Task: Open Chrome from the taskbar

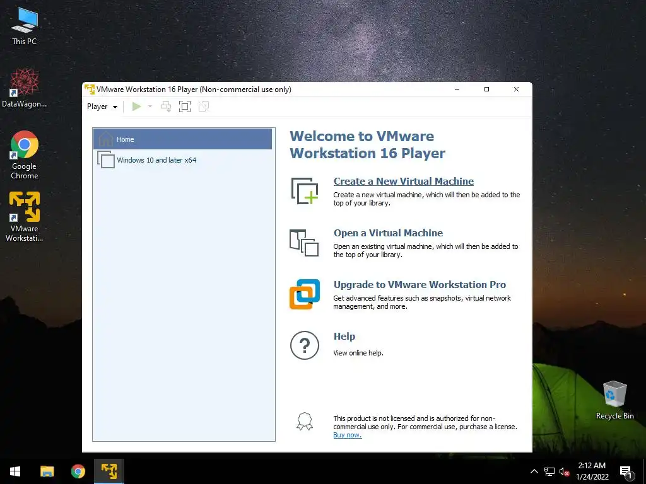Action: coord(78,471)
